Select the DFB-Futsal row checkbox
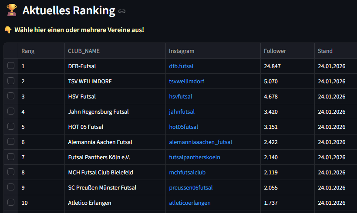The height and width of the screenshot is (213, 357). point(11,66)
